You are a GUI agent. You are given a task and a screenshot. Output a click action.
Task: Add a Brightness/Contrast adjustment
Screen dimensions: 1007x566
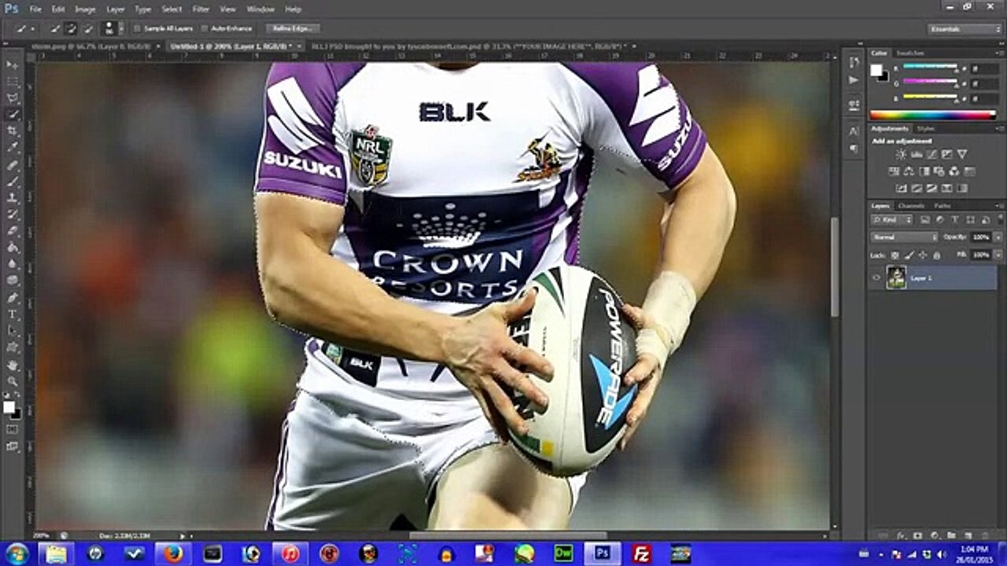pos(901,154)
